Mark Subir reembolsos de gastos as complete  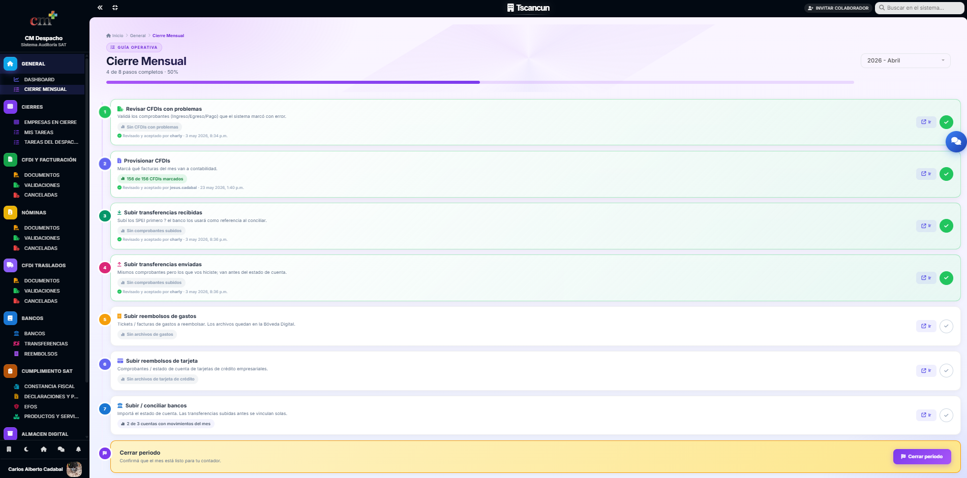pyautogui.click(x=946, y=326)
